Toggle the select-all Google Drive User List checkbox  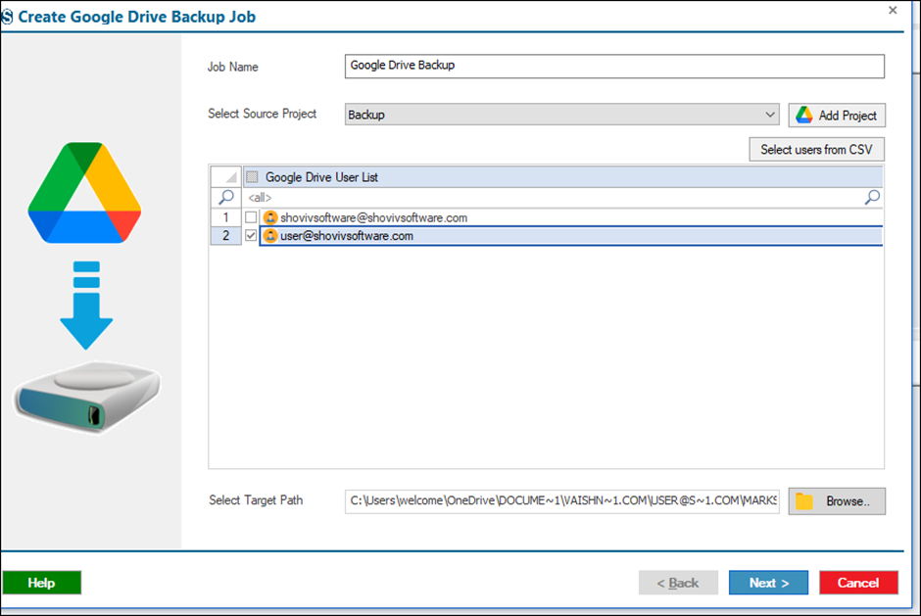[252, 176]
